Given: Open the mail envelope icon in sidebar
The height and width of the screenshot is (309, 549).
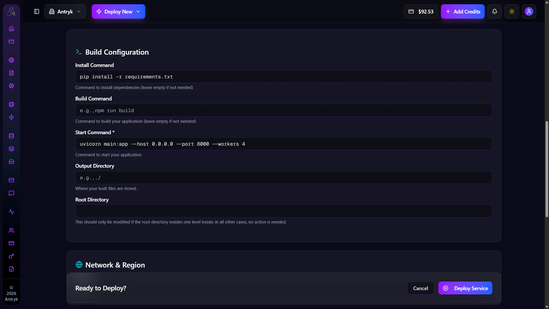Looking at the screenshot, I should coord(11,180).
